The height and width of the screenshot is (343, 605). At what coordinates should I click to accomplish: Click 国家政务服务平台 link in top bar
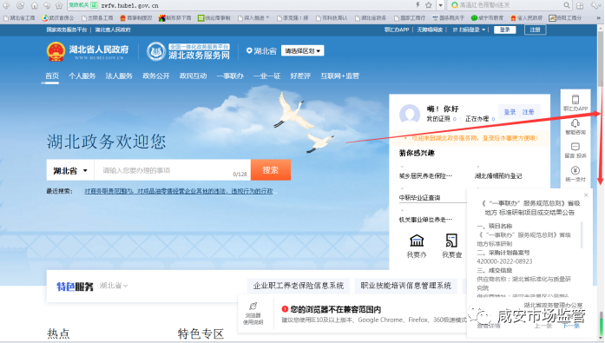tap(67, 30)
